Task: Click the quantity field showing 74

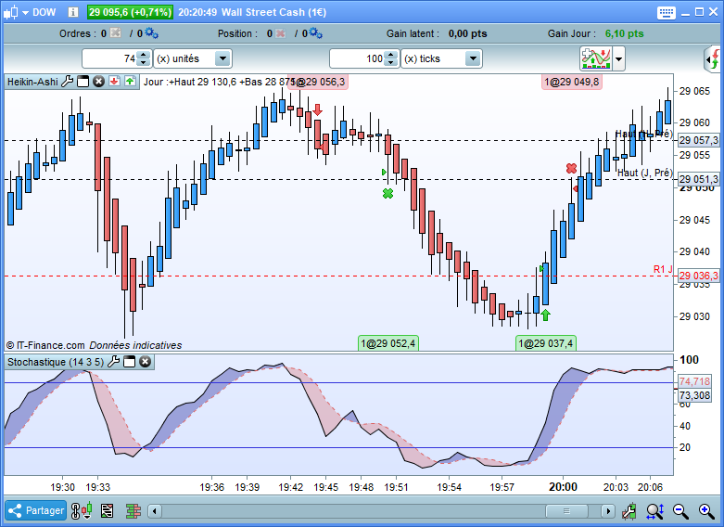Action: click(110, 58)
